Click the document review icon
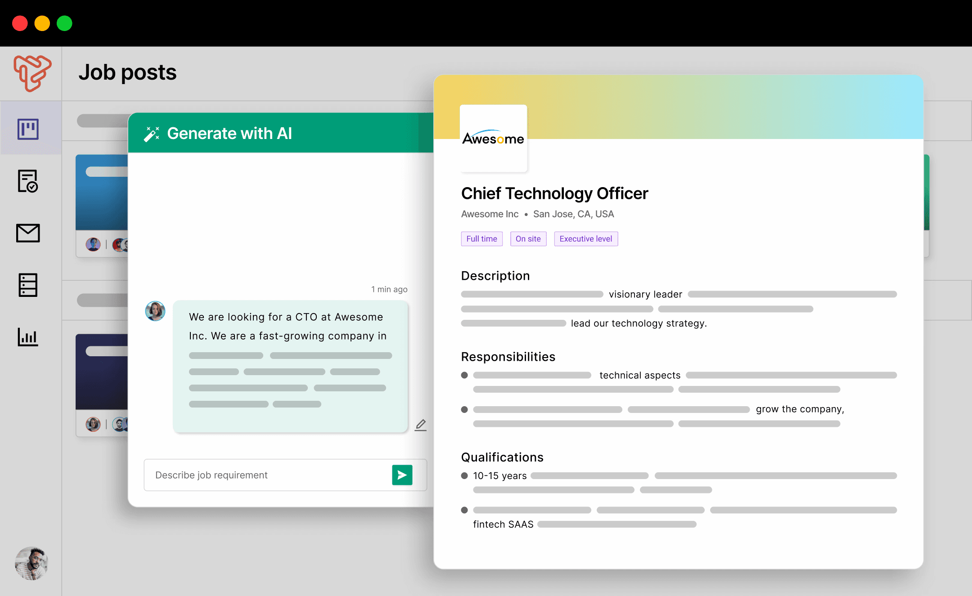The image size is (972, 596). [x=28, y=180]
